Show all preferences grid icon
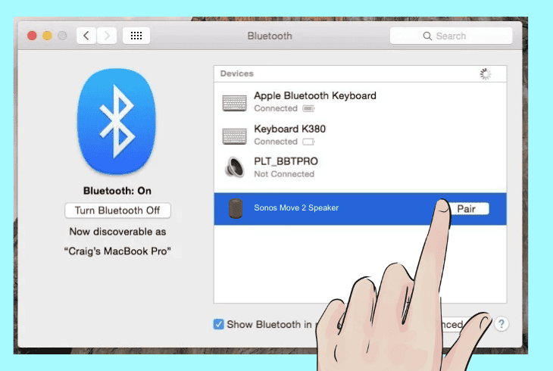Screen dimensions: 553x371 point(136,36)
